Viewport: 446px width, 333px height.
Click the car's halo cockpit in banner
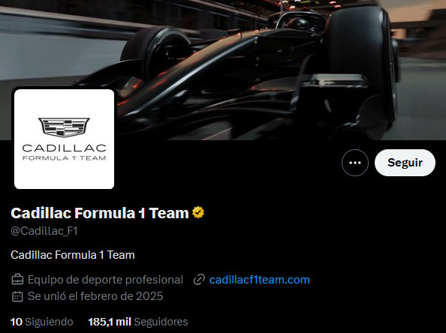[x=299, y=24]
